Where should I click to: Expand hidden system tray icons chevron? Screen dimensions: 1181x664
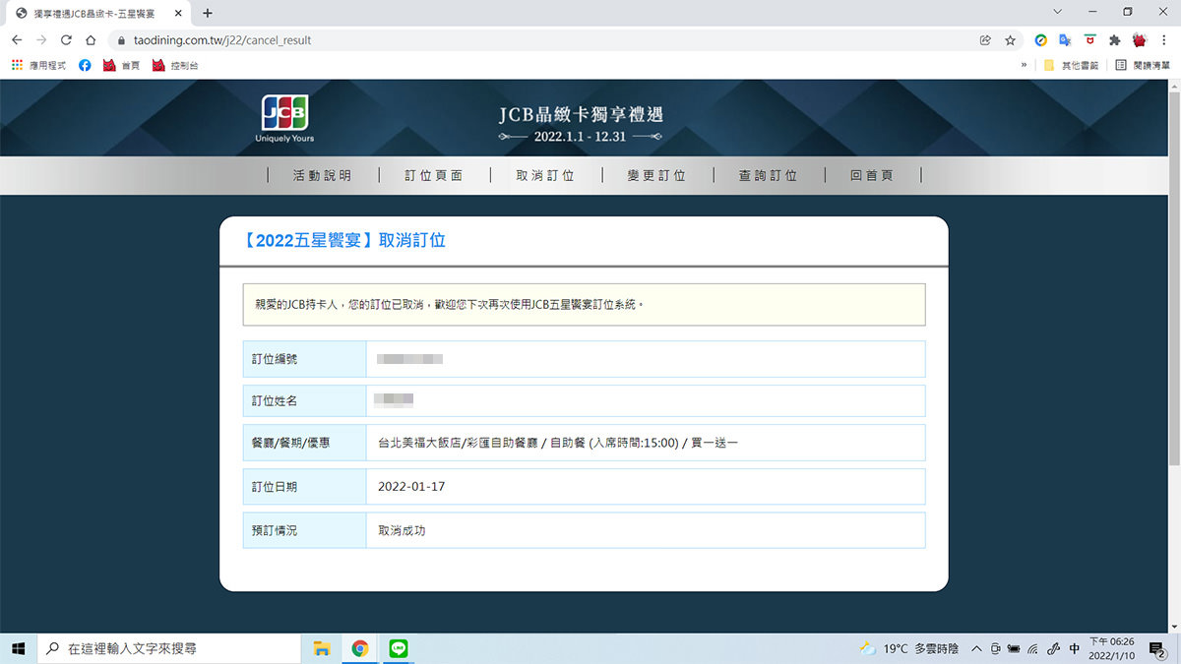(975, 648)
